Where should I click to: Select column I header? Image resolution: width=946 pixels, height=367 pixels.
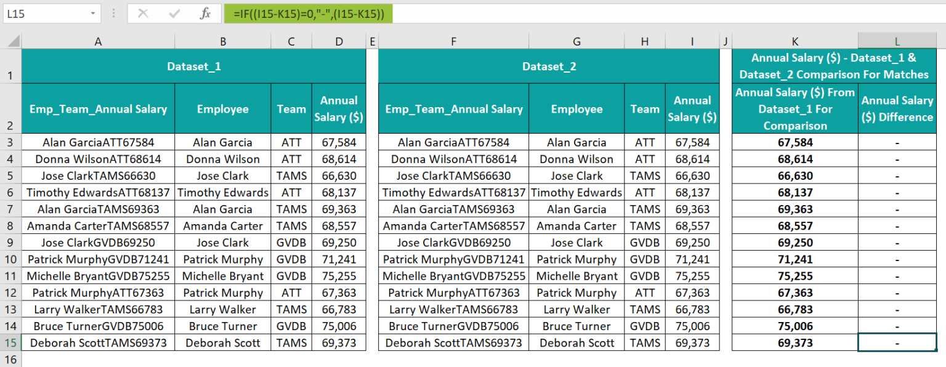point(692,41)
